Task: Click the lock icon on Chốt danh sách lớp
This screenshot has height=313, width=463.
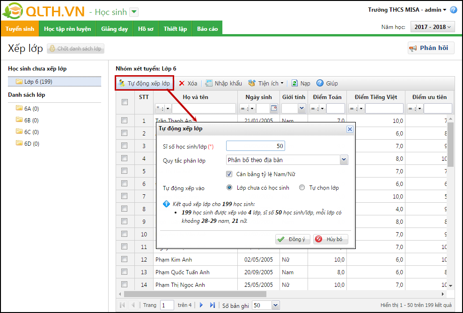Action: (x=52, y=49)
